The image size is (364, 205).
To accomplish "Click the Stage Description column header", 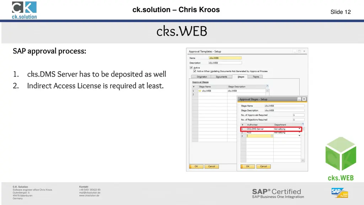I will 246,87.
